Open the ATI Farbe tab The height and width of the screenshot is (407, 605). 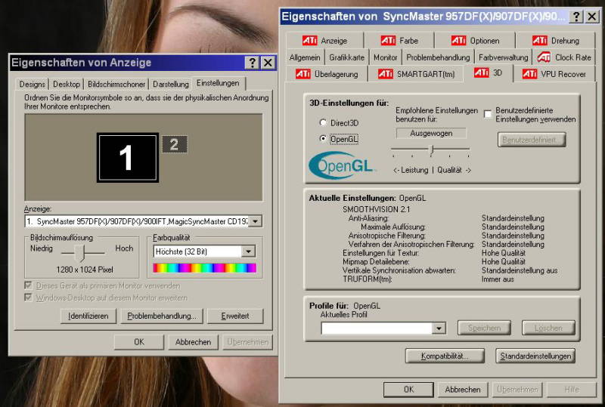click(x=399, y=41)
